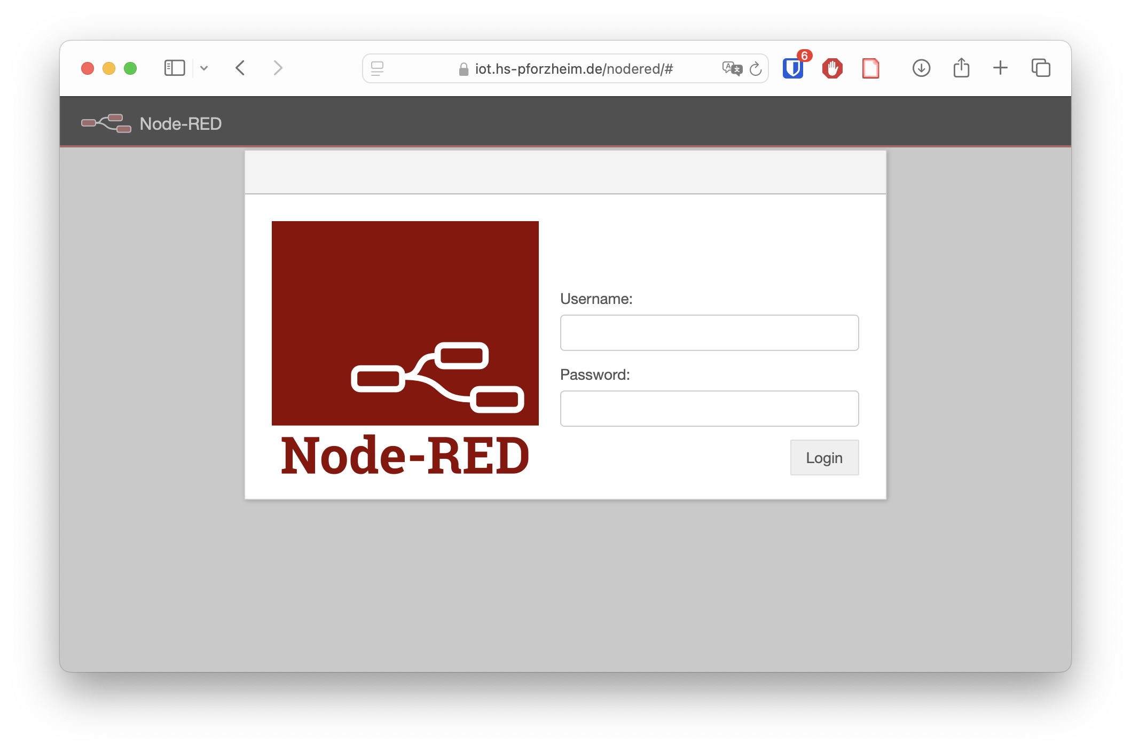Viewport: 1131px width, 751px height.
Task: Toggle the browser sidebar
Action: (x=174, y=68)
